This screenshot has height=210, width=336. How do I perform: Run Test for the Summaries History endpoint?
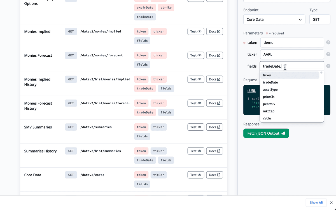point(196,151)
